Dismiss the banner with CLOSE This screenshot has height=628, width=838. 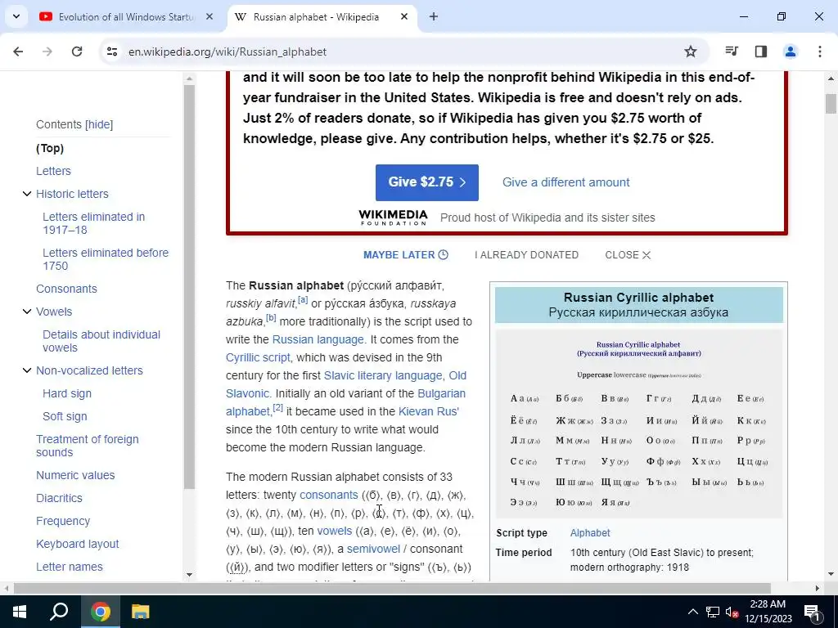(x=628, y=255)
